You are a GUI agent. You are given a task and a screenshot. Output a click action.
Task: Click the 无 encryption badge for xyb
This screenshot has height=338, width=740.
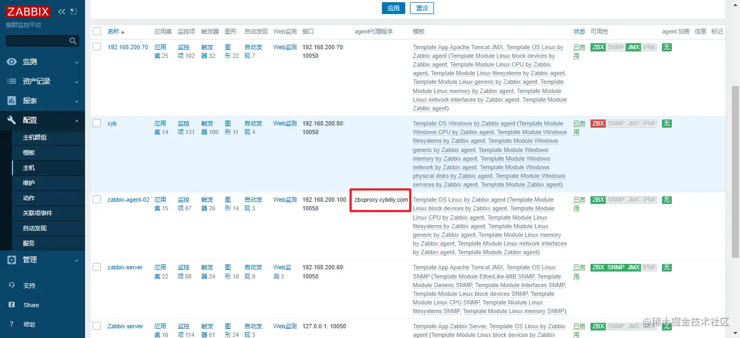tap(666, 123)
